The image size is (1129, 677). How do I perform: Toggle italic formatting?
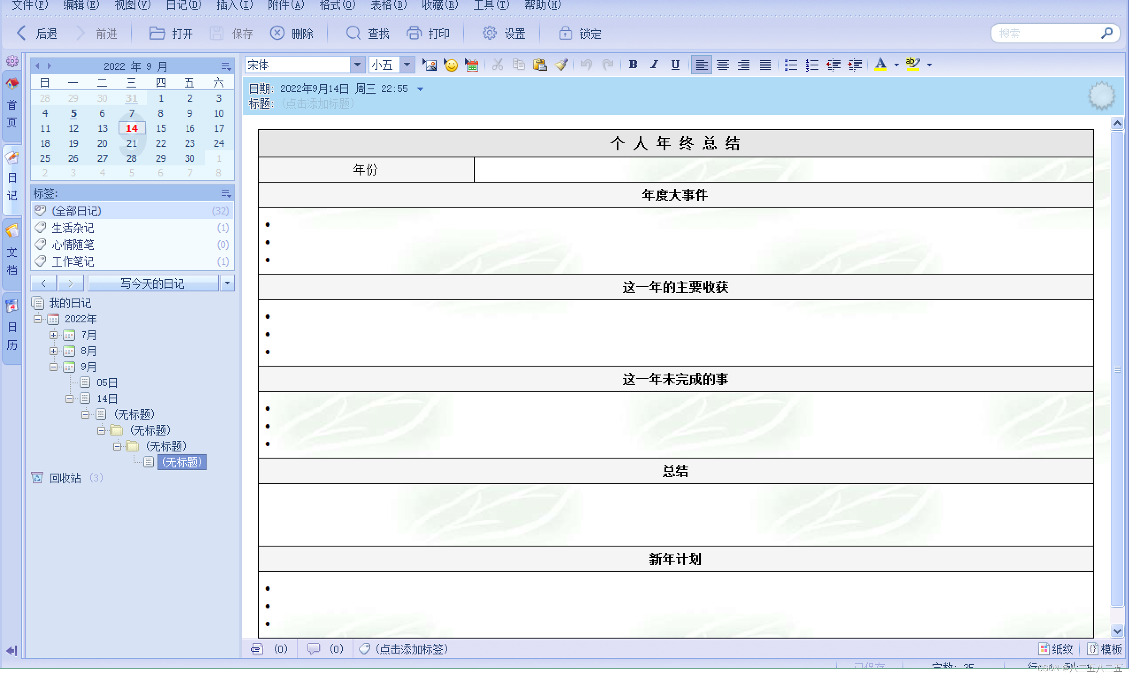[x=654, y=65]
